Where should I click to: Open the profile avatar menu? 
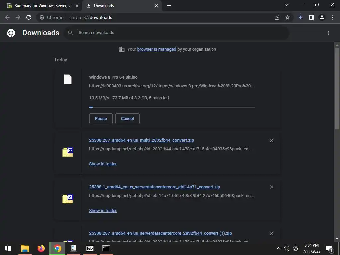click(322, 17)
